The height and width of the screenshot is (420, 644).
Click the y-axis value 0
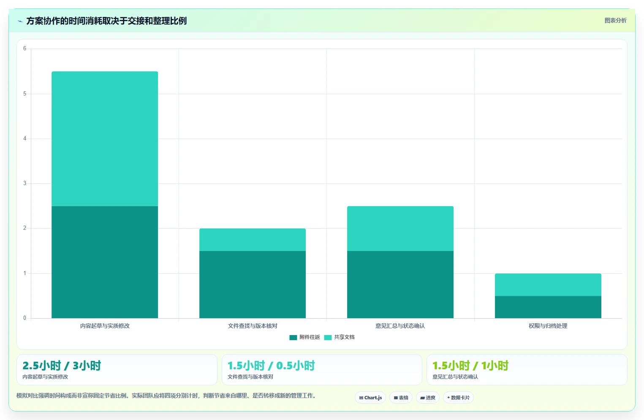coord(24,318)
